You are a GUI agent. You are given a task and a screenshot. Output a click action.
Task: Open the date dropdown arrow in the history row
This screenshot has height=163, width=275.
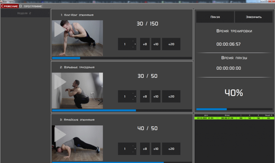217,118
